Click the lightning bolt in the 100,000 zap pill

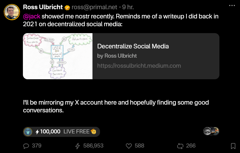[37, 132]
